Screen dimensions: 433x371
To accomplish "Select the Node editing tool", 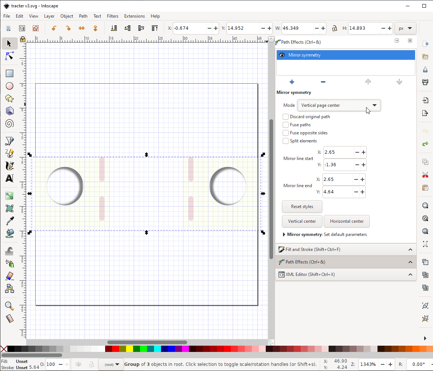I will click(x=10, y=56).
